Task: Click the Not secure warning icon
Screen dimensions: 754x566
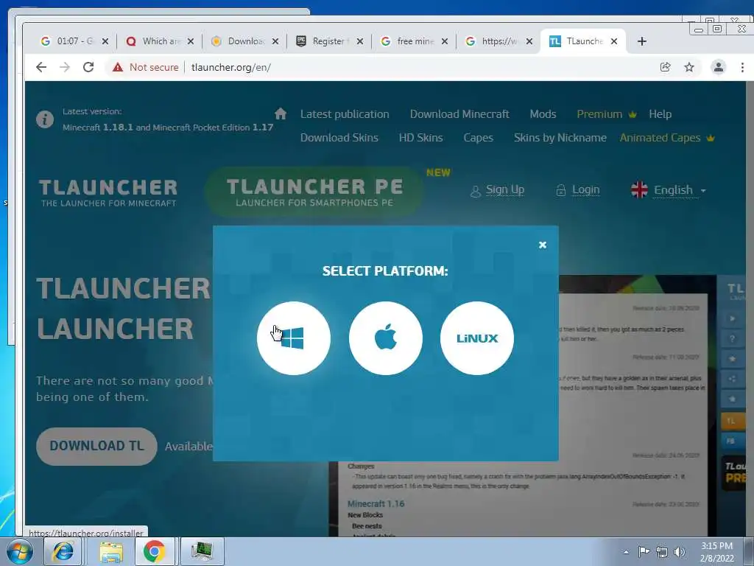Action: pos(118,67)
